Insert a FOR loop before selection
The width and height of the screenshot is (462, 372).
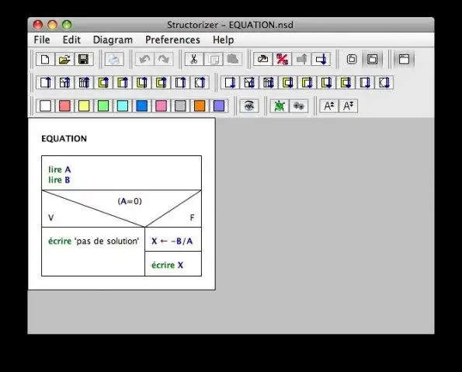coord(103,82)
